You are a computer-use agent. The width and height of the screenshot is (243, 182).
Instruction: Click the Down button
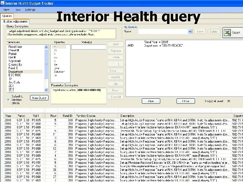[116, 90]
